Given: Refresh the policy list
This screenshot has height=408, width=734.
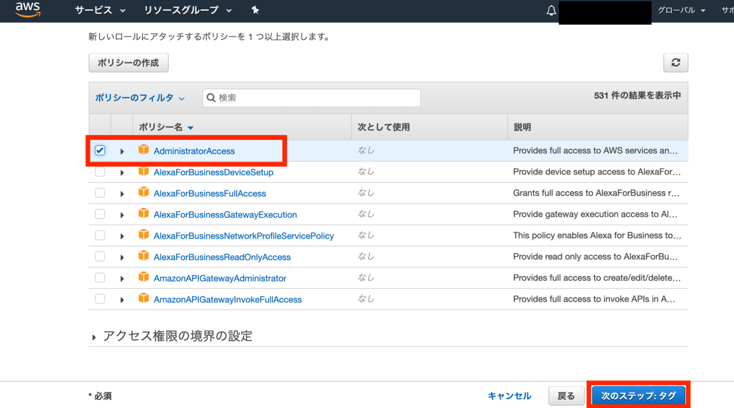Looking at the screenshot, I should [x=676, y=62].
